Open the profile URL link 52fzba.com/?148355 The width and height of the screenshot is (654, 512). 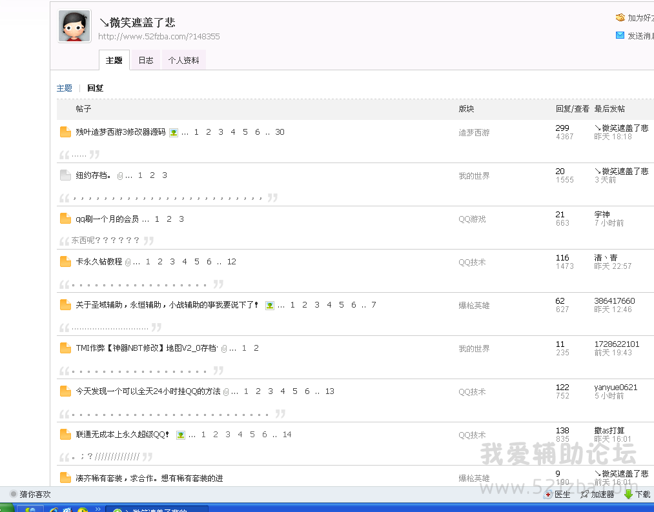click(159, 37)
